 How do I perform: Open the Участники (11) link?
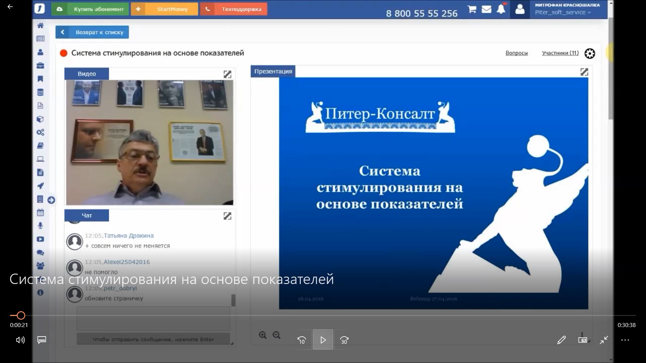[560, 53]
